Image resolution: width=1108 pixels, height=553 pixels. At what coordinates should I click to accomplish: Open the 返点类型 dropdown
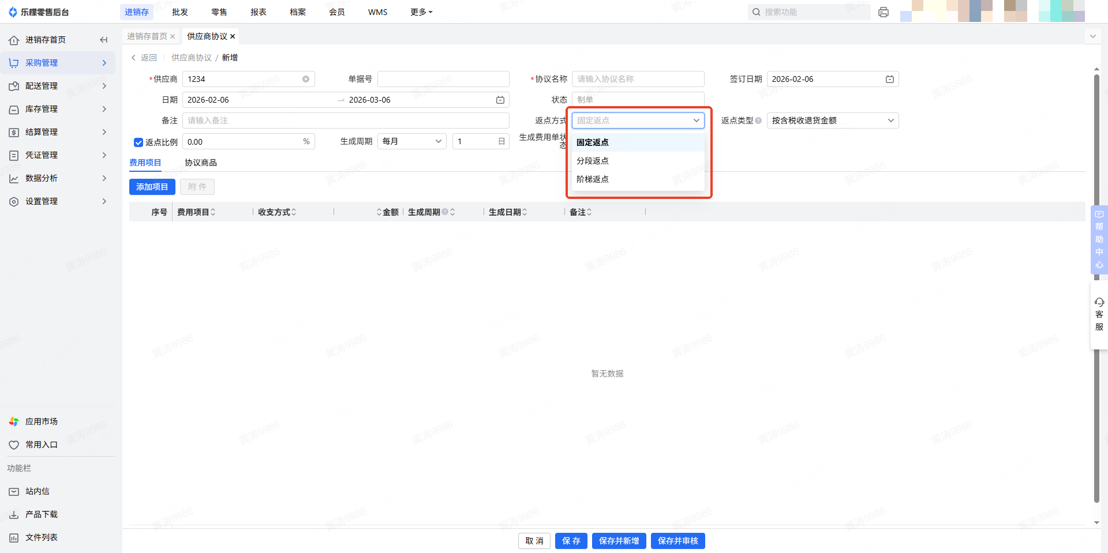tap(833, 121)
